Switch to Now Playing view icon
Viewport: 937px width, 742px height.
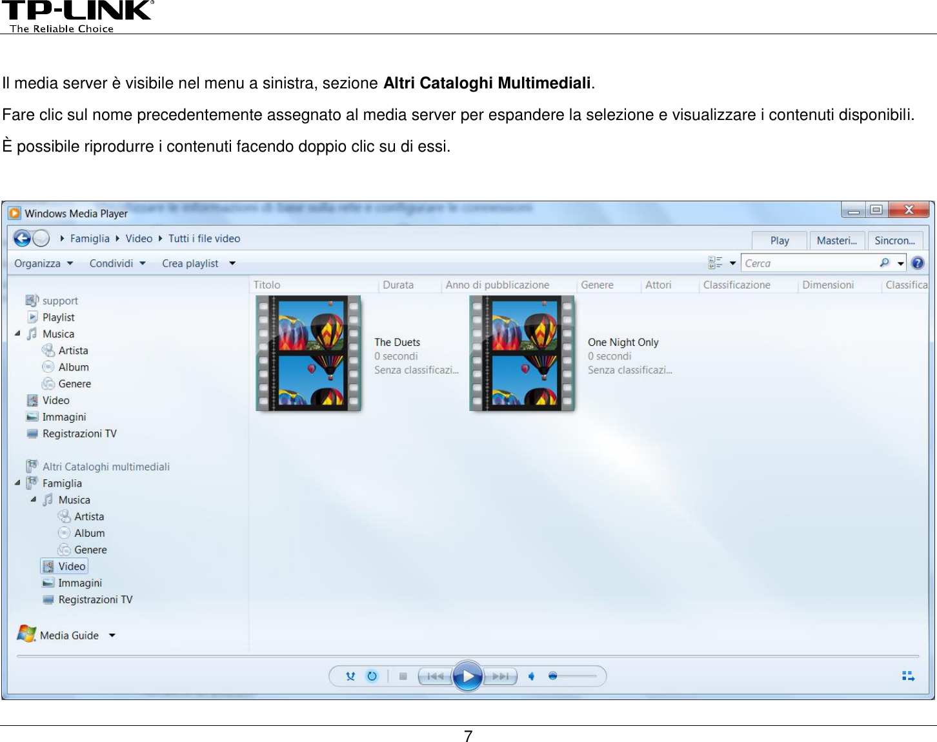(908, 676)
